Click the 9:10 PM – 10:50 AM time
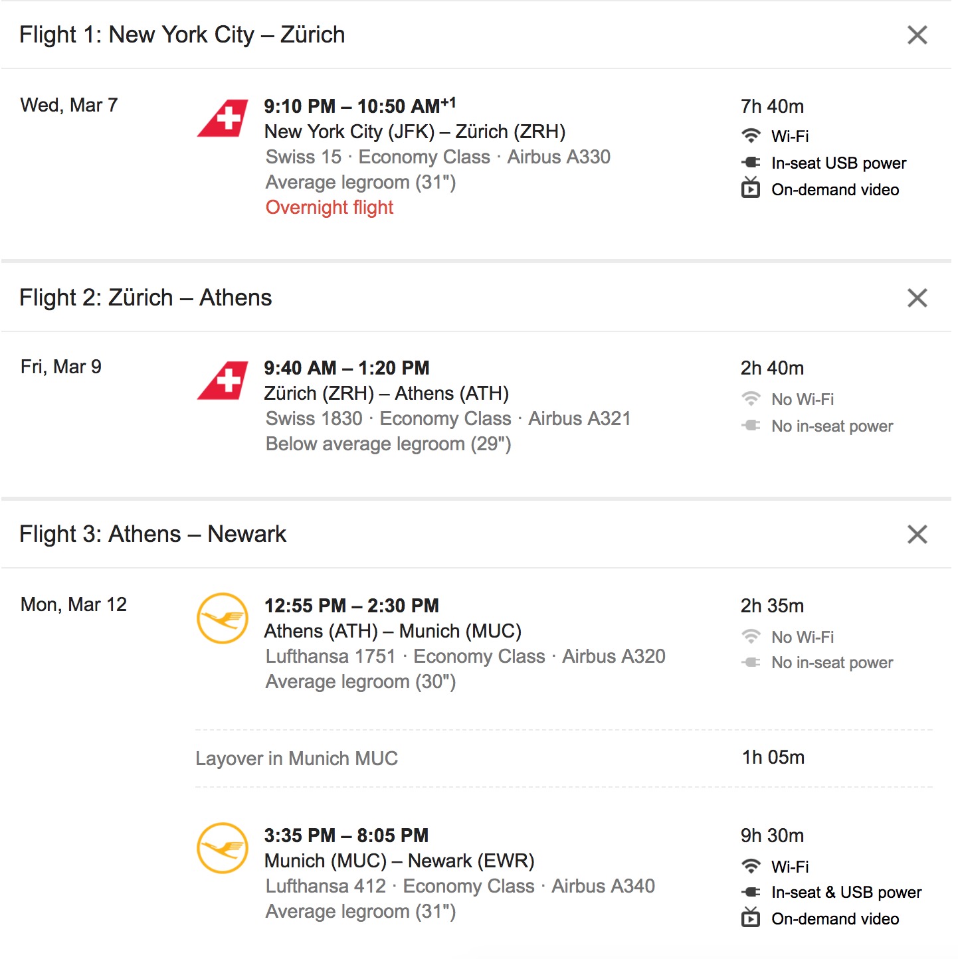Screen dimensions: 958x959 (359, 106)
